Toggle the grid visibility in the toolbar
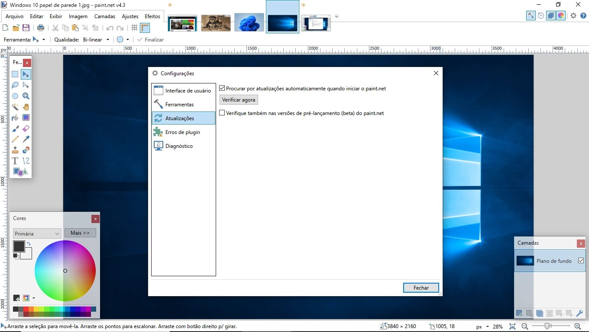This screenshot has height=332, width=589. 135,27
